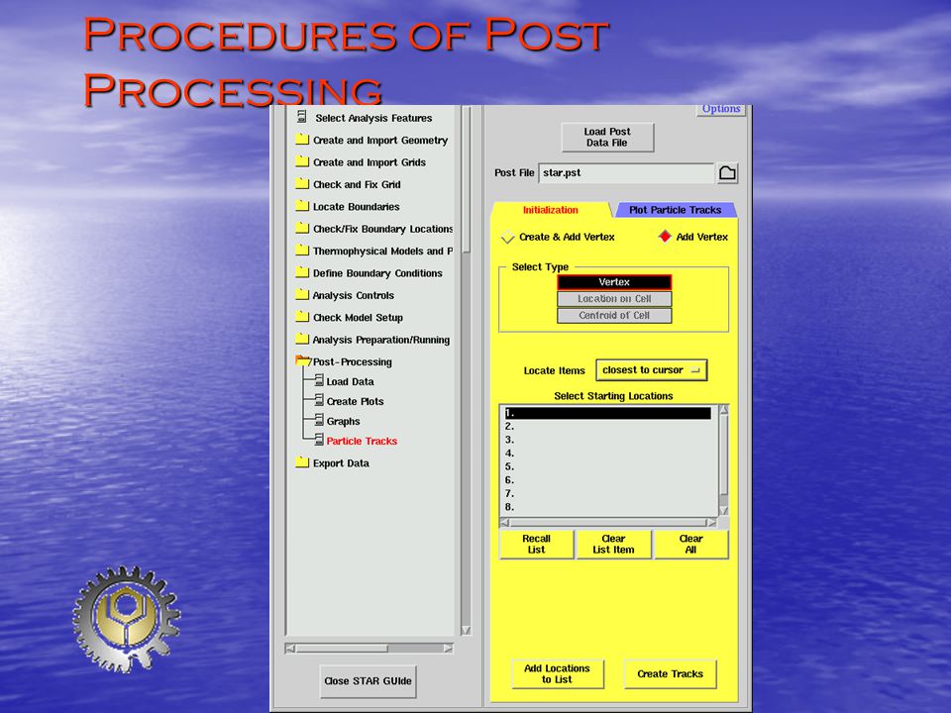Click Close STAR GUIde button
Viewport: 951px width, 713px height.
pyautogui.click(x=369, y=681)
